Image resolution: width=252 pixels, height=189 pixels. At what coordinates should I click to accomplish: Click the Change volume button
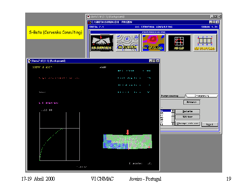point(187,123)
